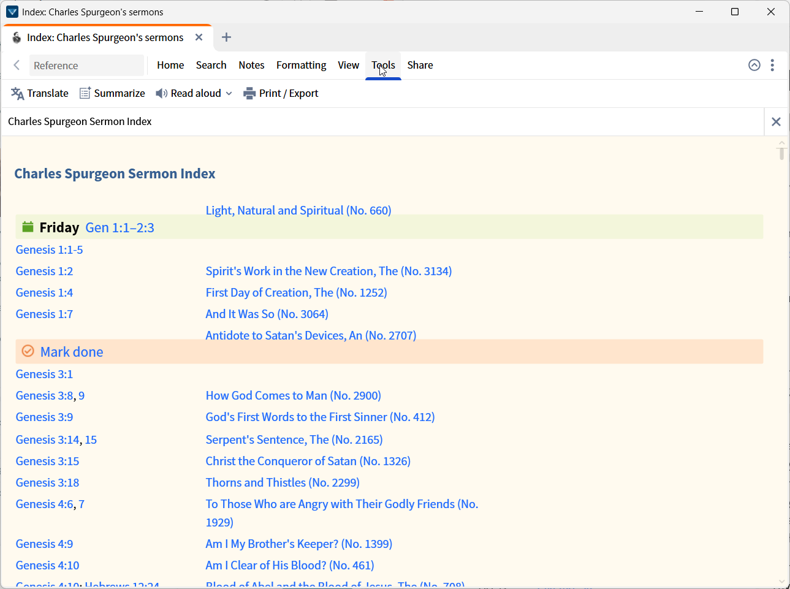Expand the Read aloud dropdown arrow

click(x=229, y=93)
